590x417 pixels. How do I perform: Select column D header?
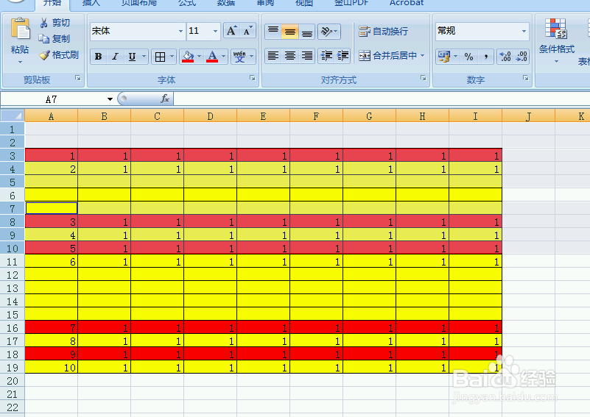(x=211, y=116)
